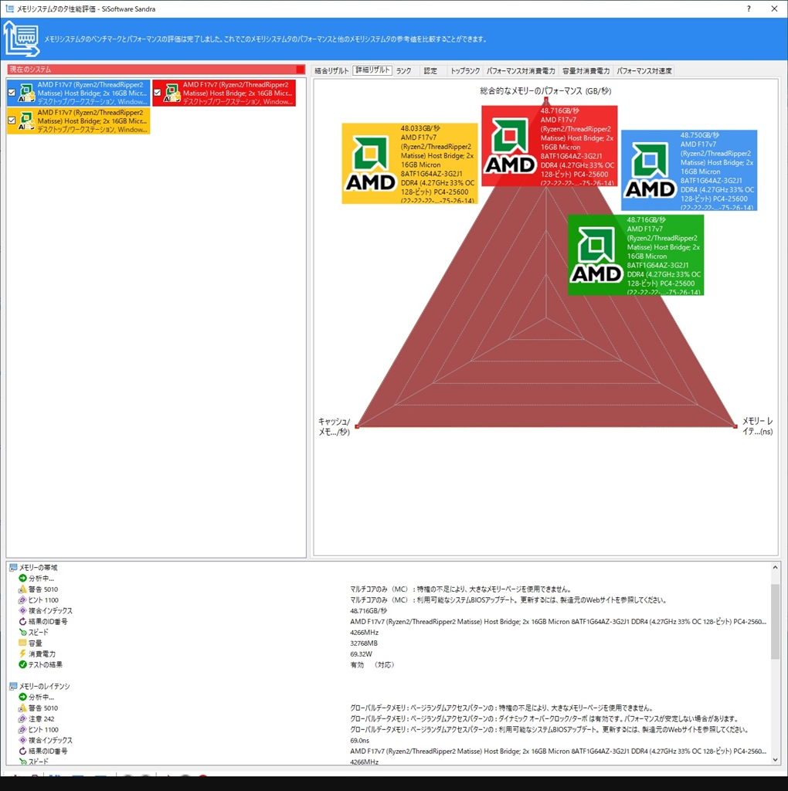The width and height of the screenshot is (788, 791).
Task: Open the 認定 tab
Action: pos(430,70)
